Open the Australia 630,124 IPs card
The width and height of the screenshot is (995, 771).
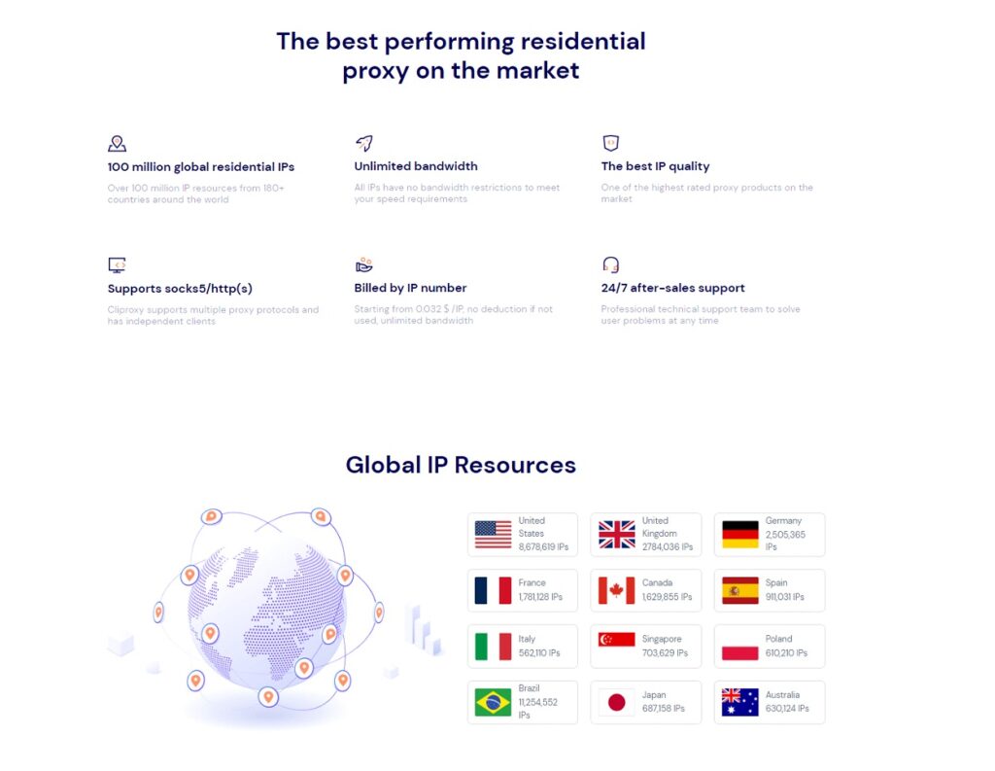770,702
